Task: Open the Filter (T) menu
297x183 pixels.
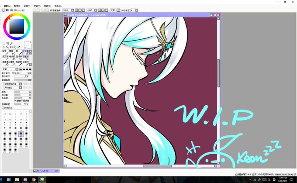Action: click(27, 6)
